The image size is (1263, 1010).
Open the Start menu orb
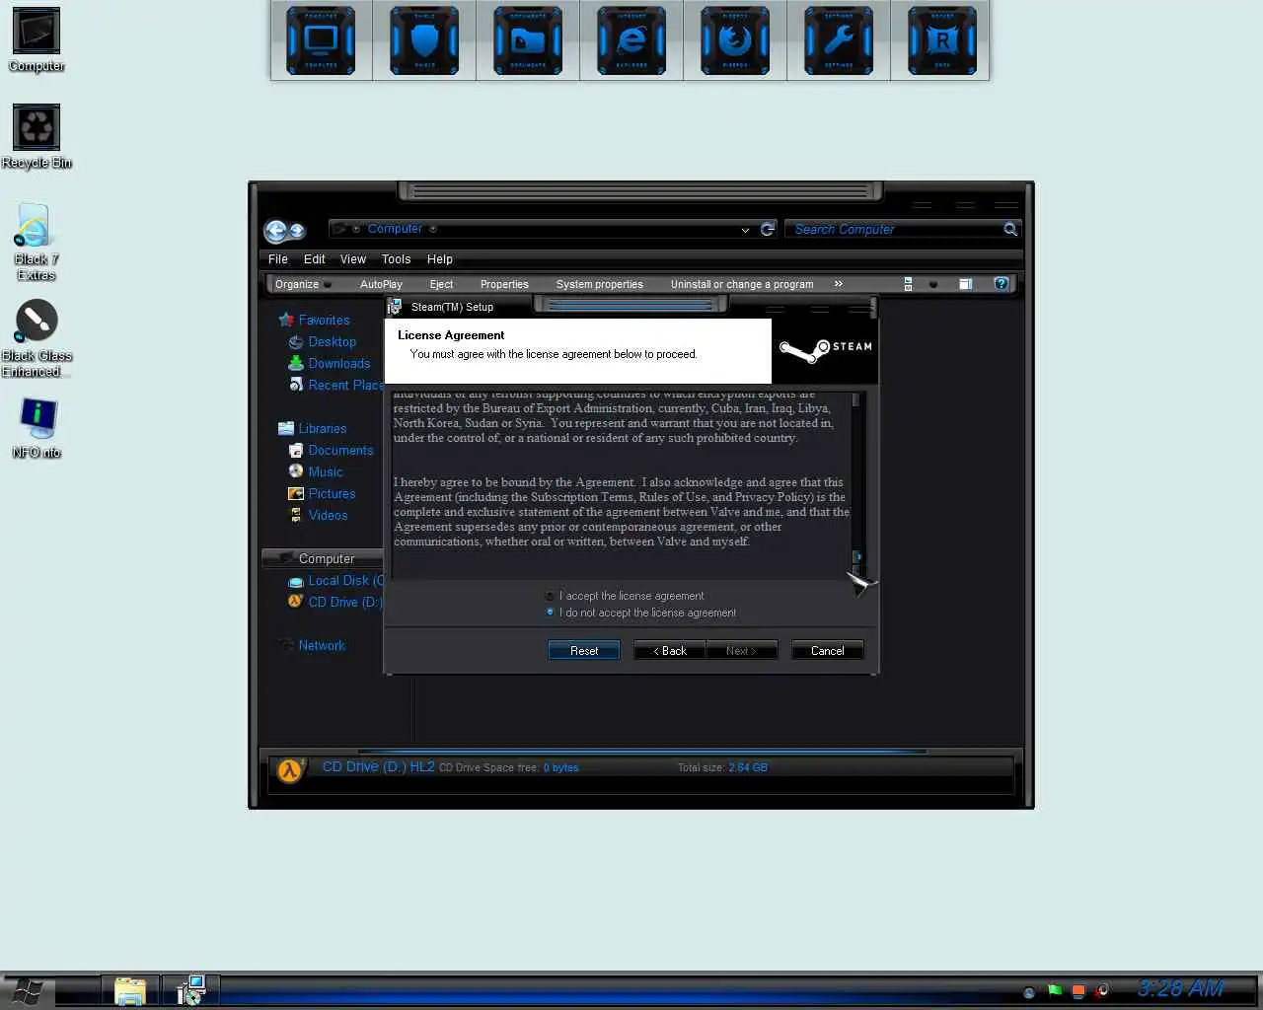[28, 991]
